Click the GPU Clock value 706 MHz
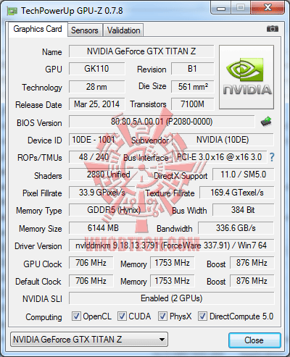 [91, 263]
